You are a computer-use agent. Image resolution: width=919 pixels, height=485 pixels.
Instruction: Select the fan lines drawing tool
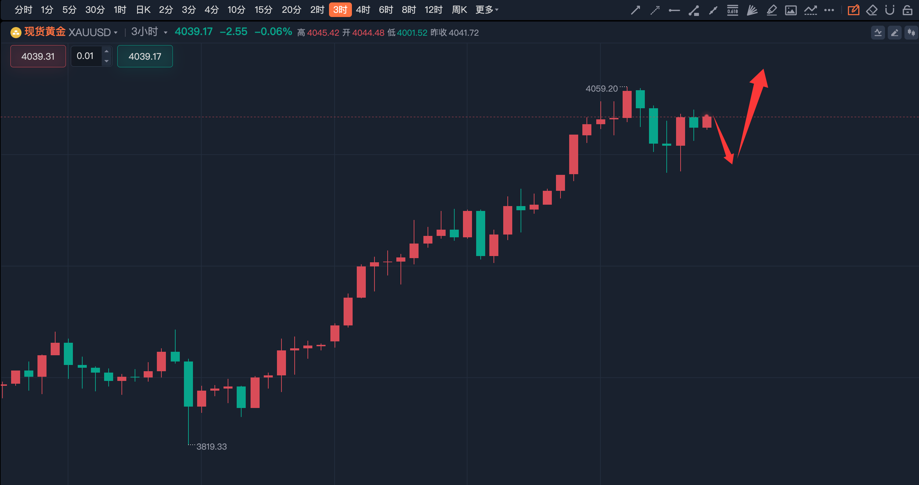pos(752,10)
